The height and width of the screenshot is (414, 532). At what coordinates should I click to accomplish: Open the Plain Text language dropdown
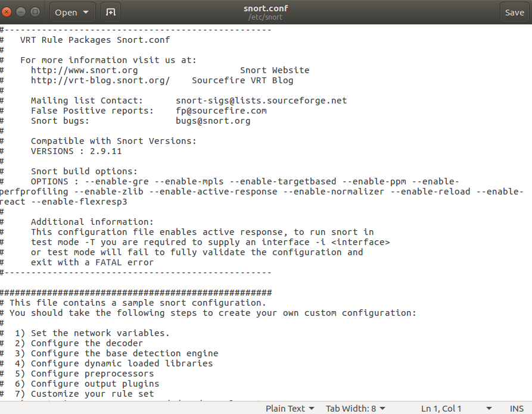pos(290,408)
